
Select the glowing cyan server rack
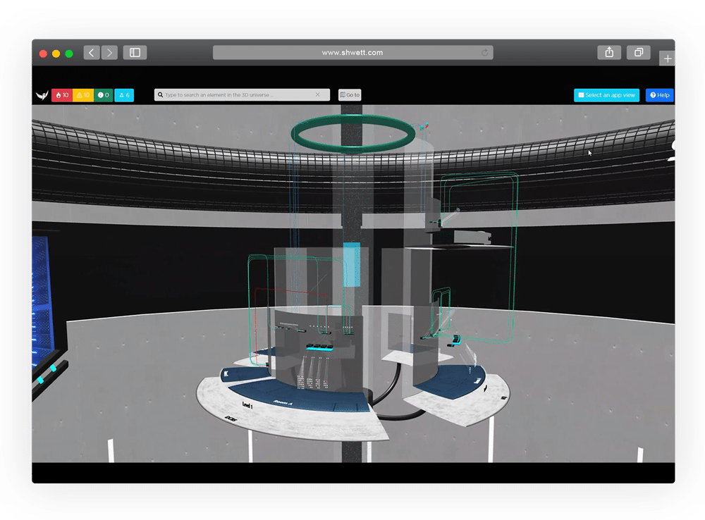point(319,347)
